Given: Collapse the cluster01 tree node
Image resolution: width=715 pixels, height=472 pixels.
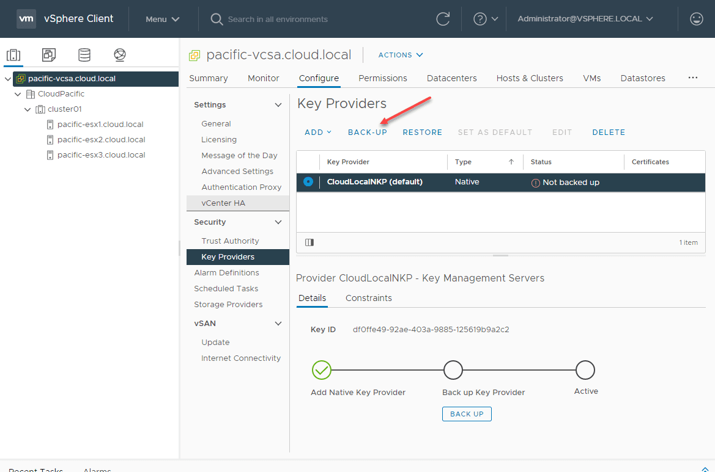Looking at the screenshot, I should [27, 109].
